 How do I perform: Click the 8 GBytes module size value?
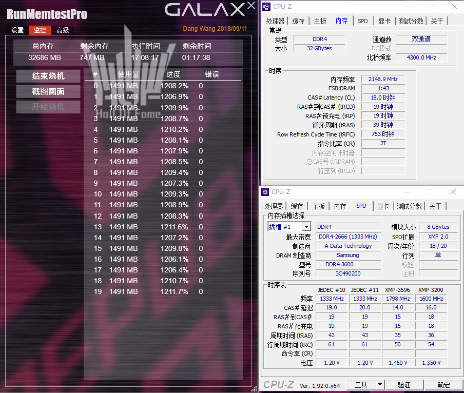[x=438, y=227]
